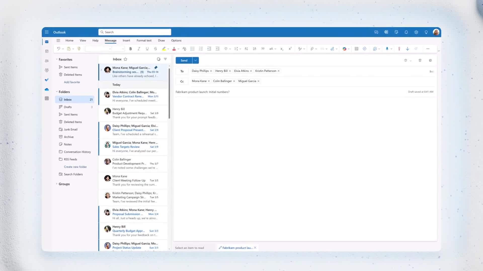Apply subscript formatting
The image size is (483, 271).
point(282,49)
